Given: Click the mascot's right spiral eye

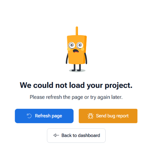Looking at the screenshot, I should pyautogui.click(x=80, y=45).
